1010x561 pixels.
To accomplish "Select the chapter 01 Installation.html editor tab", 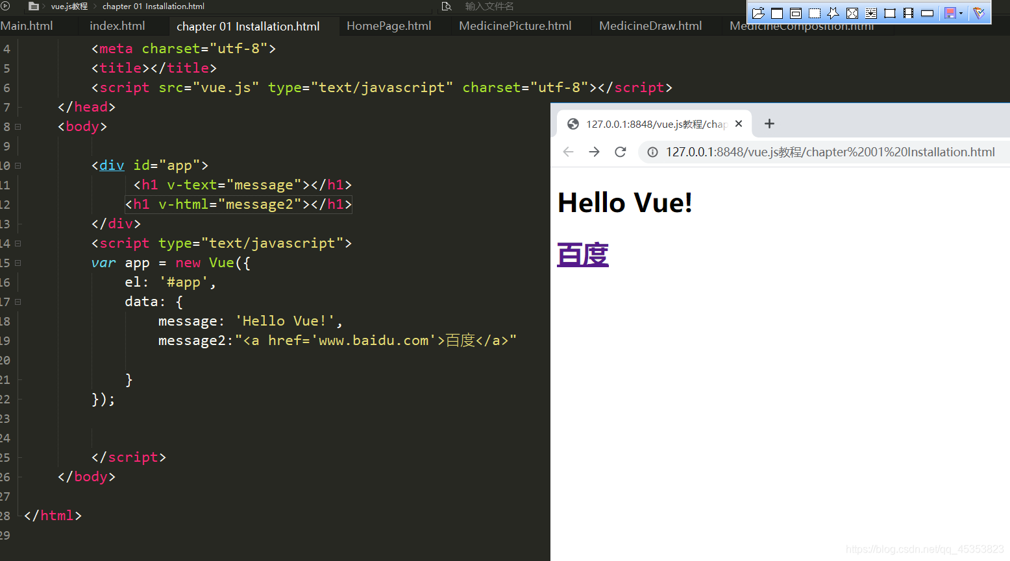I will coord(248,27).
